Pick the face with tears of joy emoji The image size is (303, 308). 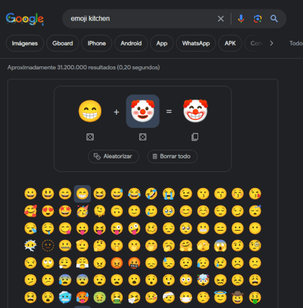[134, 194]
